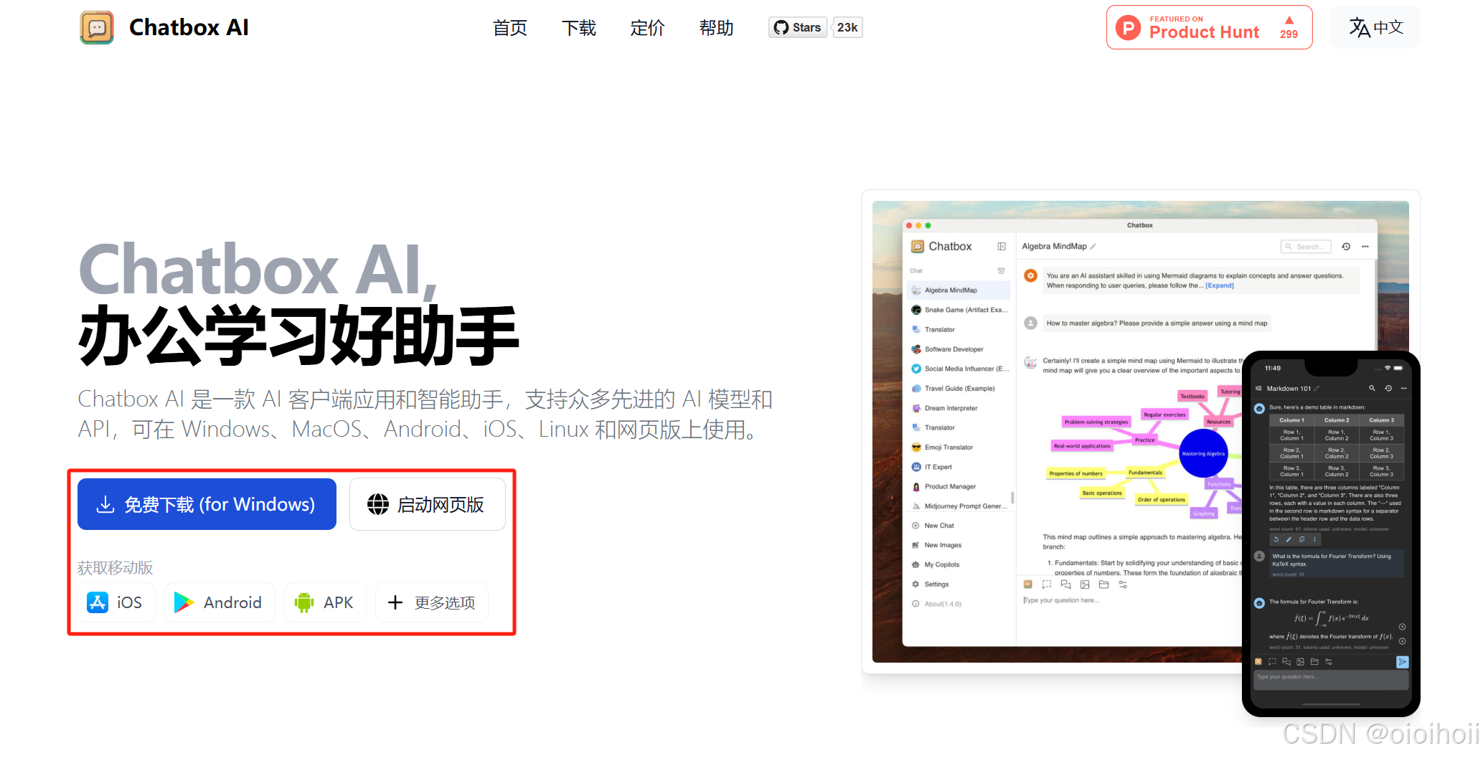Click the Chatbox AI site title

tap(189, 27)
